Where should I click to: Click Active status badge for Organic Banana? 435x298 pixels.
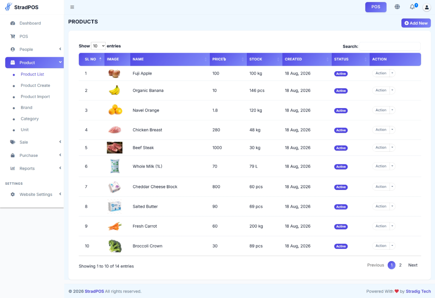pos(341,91)
